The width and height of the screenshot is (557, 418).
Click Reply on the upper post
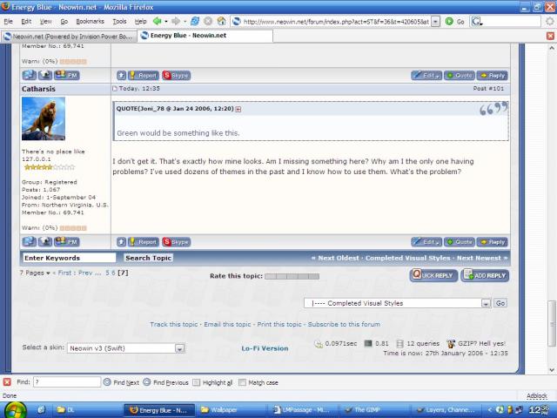coord(493,76)
